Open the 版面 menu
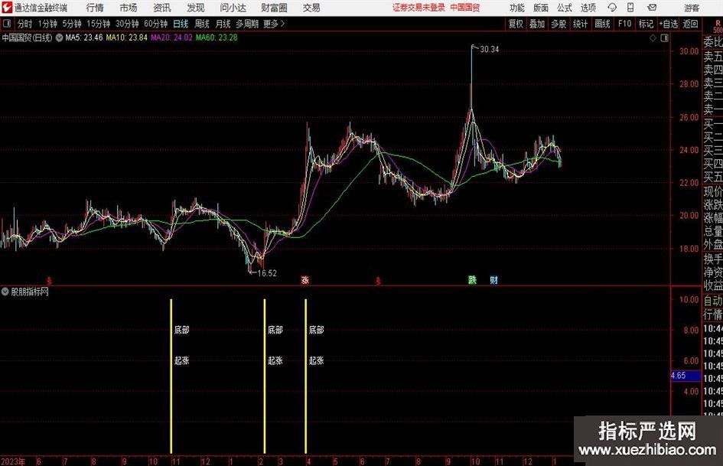 point(541,8)
